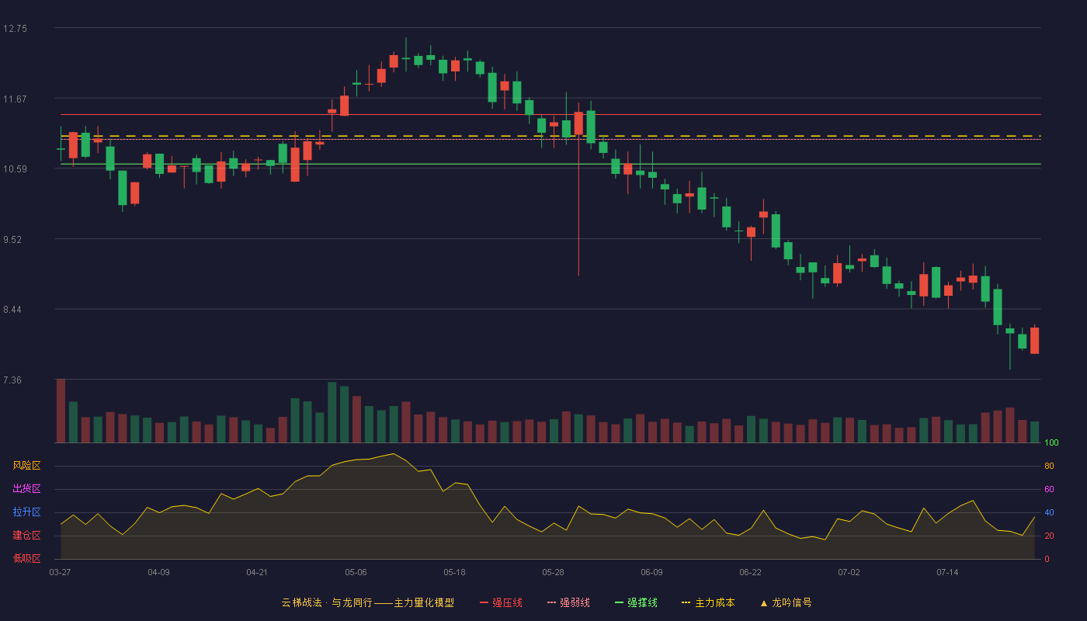Click the pink dashed 强弱线 legend marker
The width and height of the screenshot is (1087, 621).
(x=551, y=602)
